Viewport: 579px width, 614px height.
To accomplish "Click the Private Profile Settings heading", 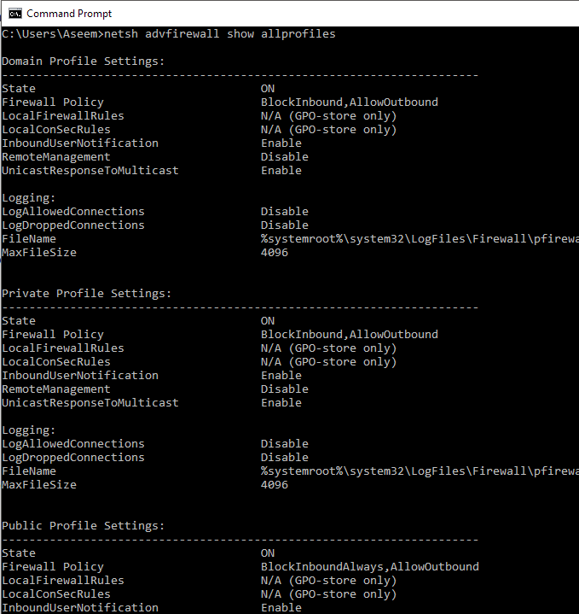I will click(x=86, y=294).
